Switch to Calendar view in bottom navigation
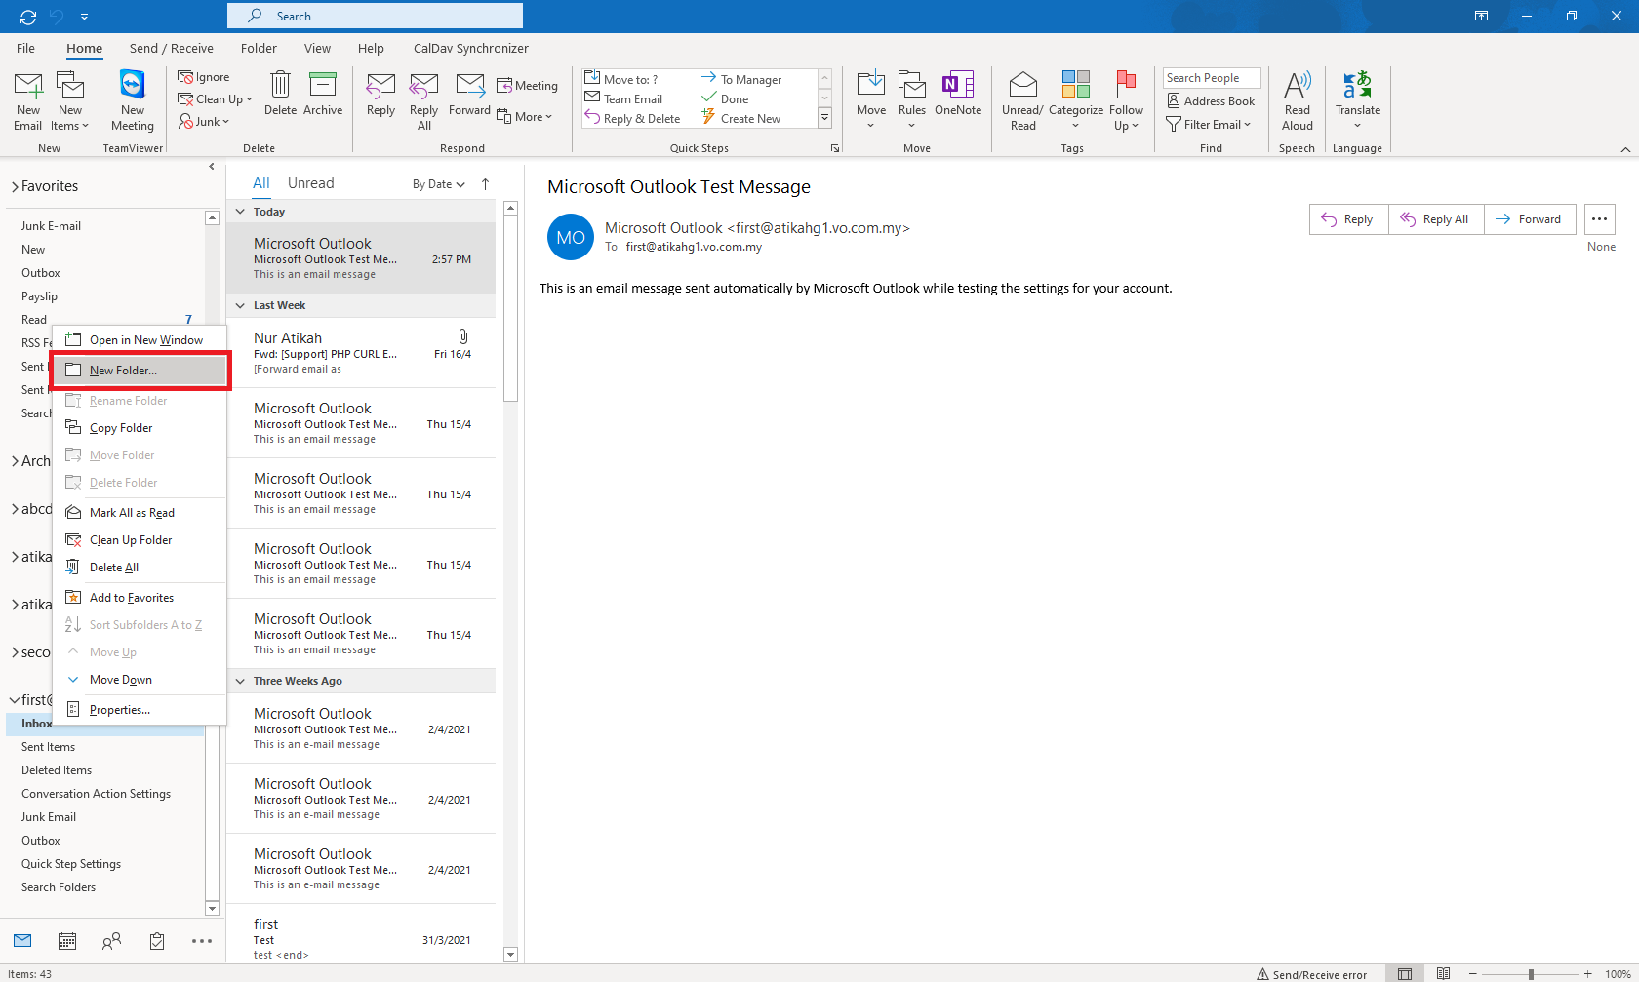This screenshot has height=982, width=1639. click(67, 941)
